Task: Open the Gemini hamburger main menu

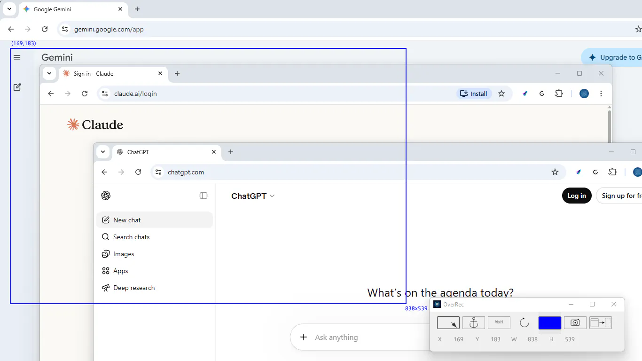Action: (17, 57)
